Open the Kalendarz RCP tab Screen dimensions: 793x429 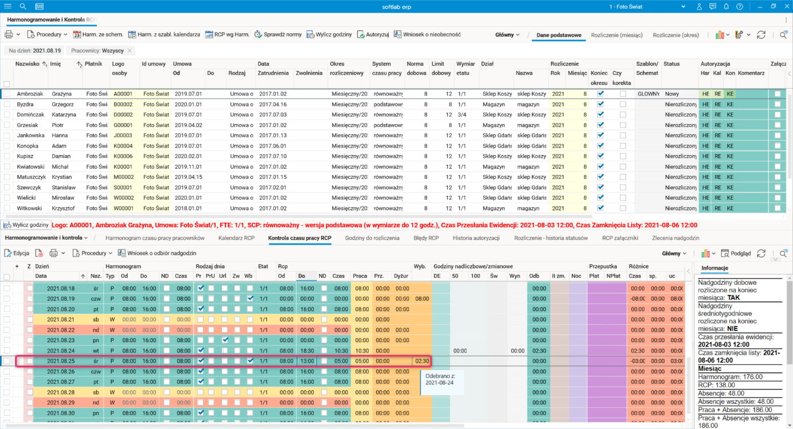pos(237,237)
